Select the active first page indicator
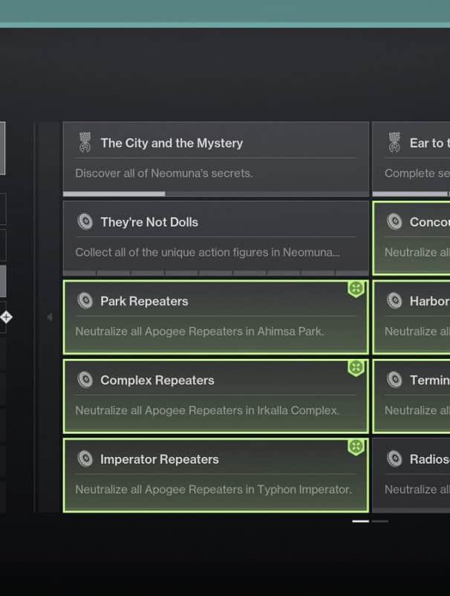 360,521
